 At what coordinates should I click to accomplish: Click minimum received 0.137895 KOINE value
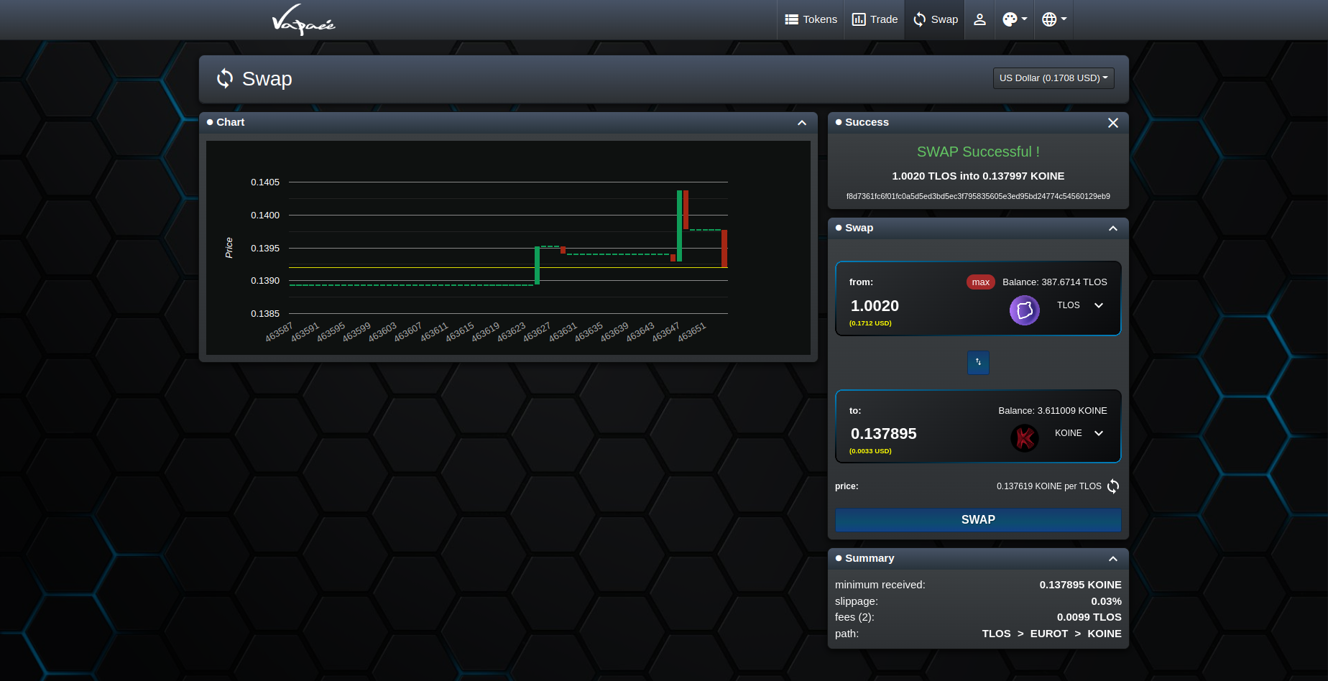click(1081, 585)
